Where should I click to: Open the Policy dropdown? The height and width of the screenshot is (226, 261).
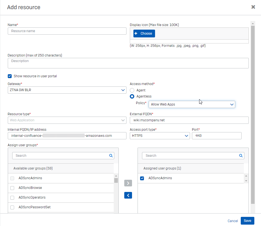coord(192,104)
